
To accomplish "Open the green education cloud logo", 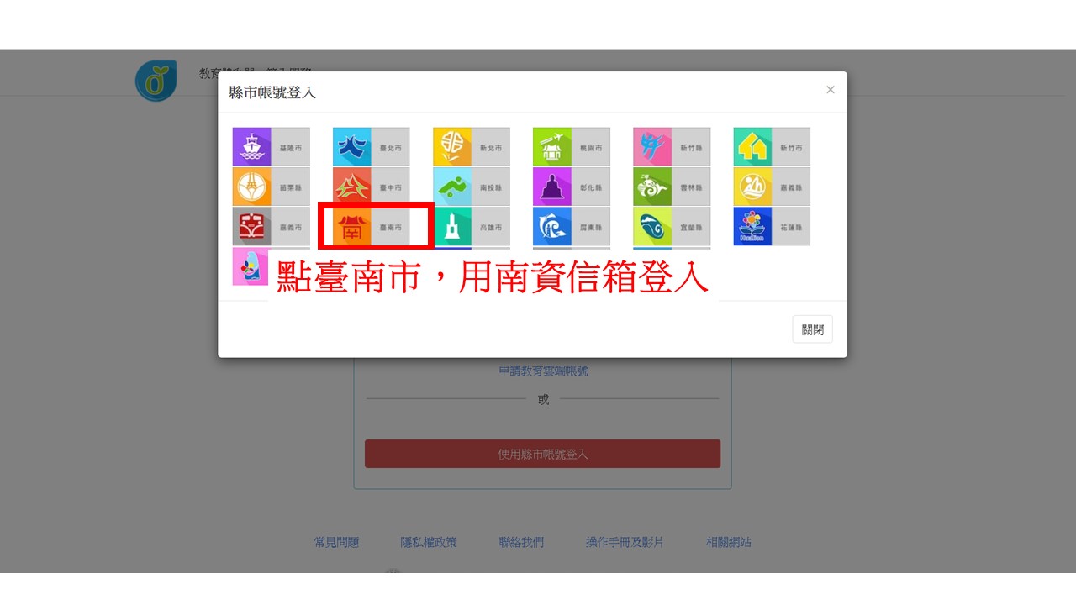I will click(156, 81).
